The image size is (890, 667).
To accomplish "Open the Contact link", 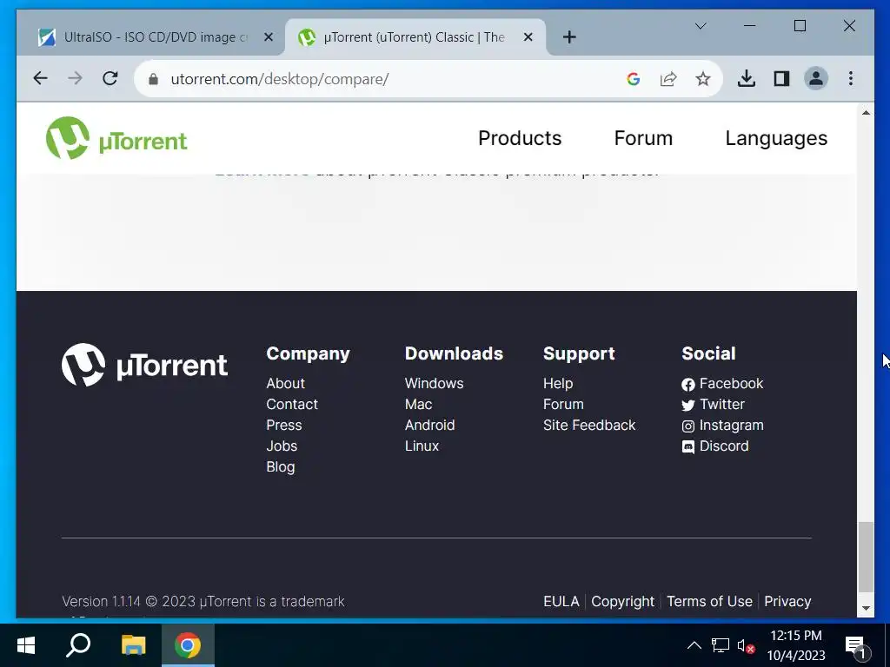I will (x=292, y=405).
